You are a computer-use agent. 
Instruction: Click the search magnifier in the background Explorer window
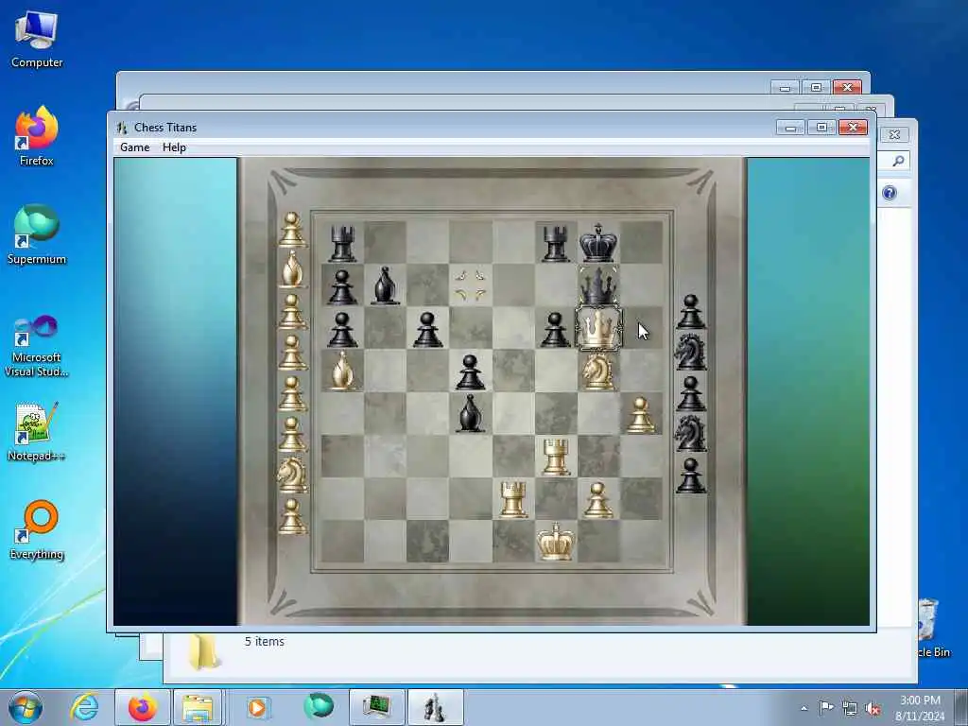(898, 161)
